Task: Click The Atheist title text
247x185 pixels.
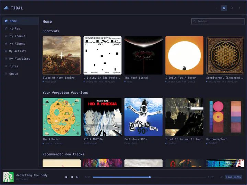Action: [51, 139]
